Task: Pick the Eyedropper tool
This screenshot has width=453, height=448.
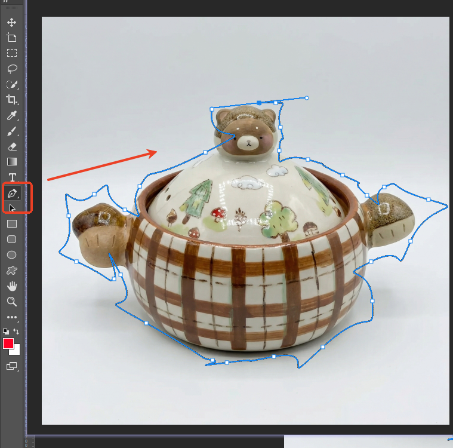Action: pyautogui.click(x=11, y=115)
